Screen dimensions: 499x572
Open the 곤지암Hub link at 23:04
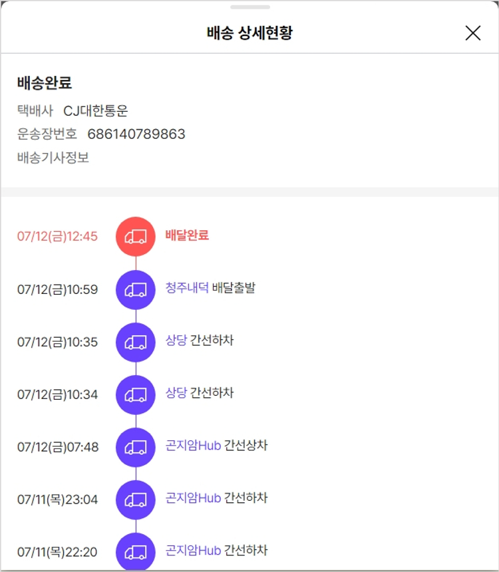193,498
